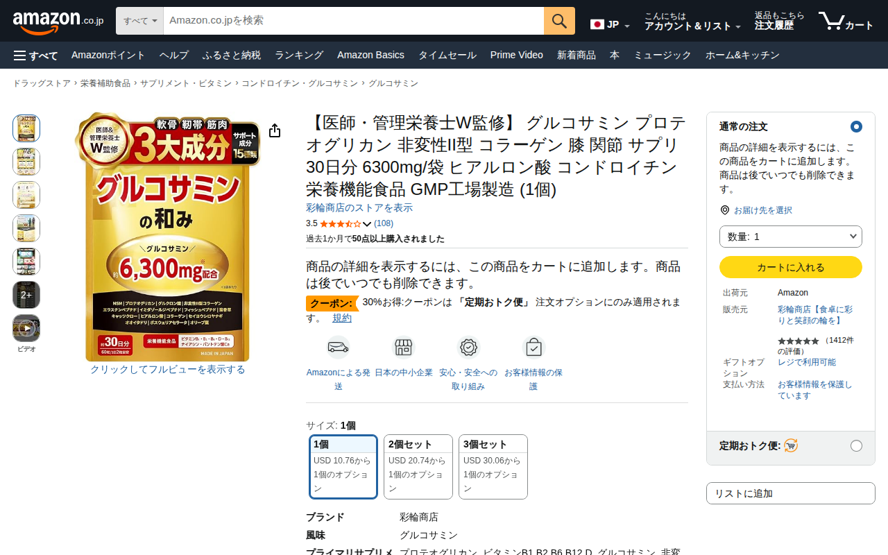
Task: Click the location pin delivery icon
Action: [x=725, y=210]
